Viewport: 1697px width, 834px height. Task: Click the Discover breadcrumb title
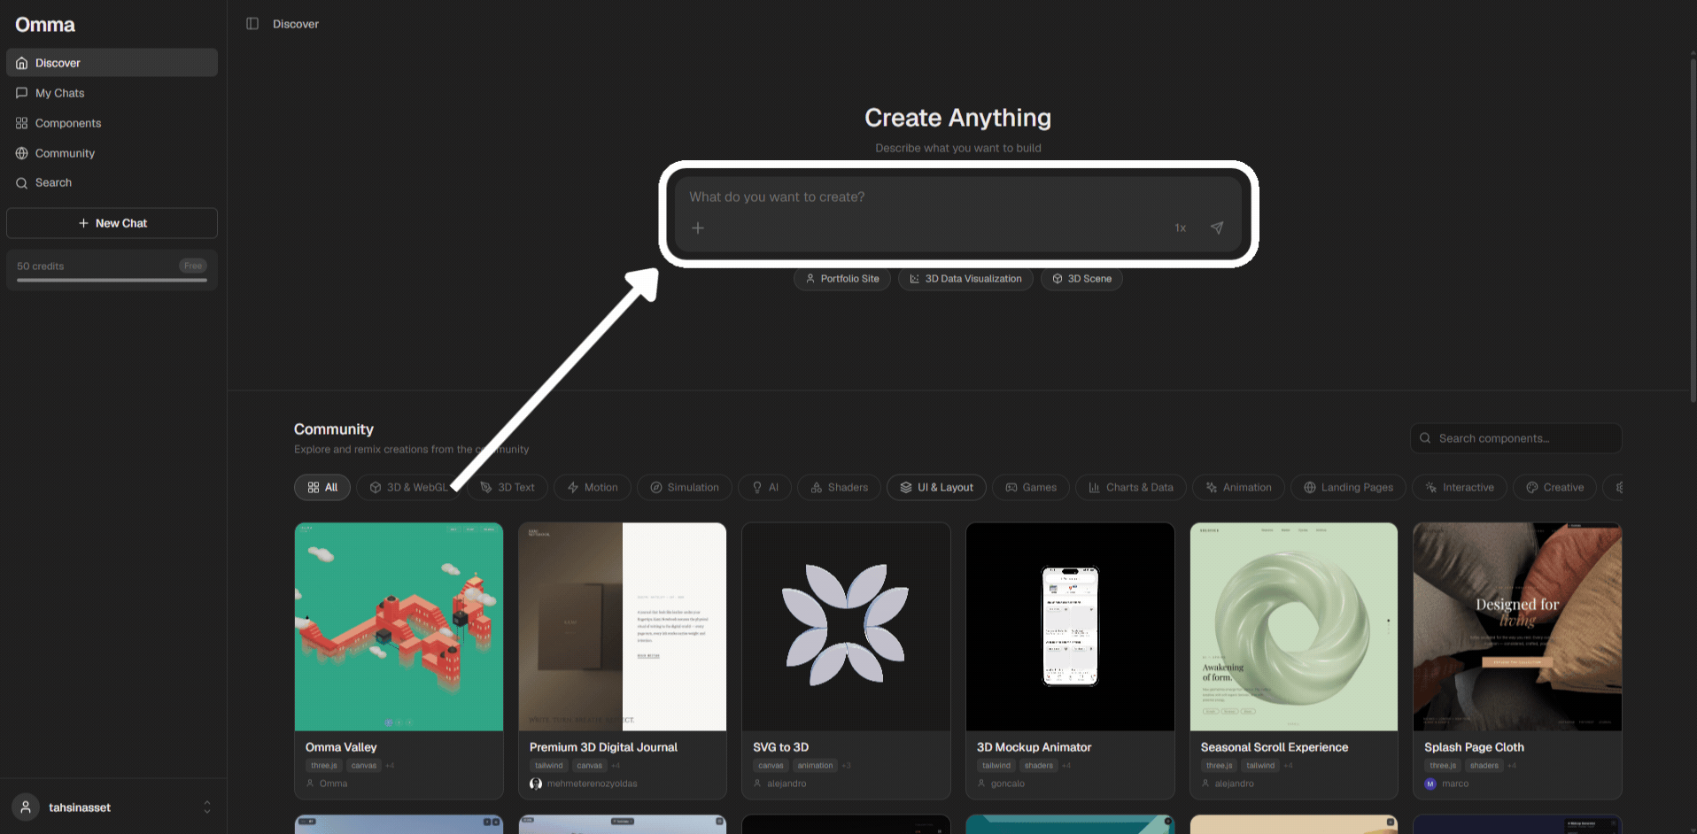point(296,24)
